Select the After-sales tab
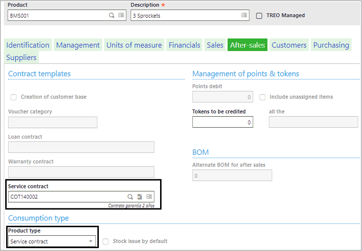362x251 pixels. coord(248,45)
